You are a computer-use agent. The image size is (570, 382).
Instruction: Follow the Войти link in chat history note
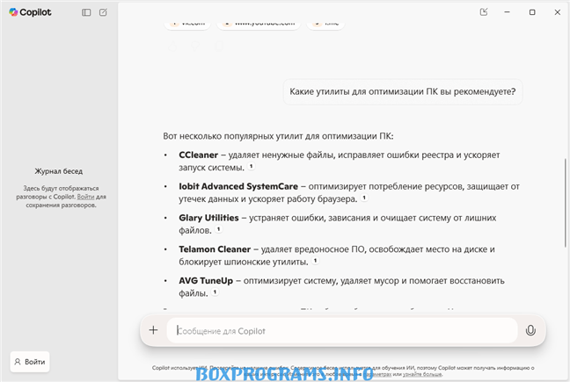point(85,197)
